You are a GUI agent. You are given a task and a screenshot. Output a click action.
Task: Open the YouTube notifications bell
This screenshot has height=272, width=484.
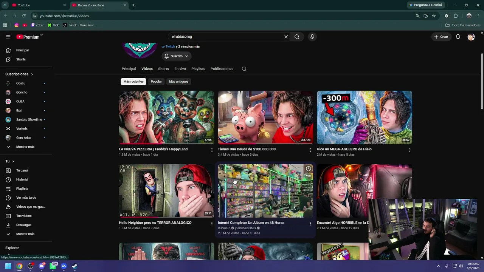(x=458, y=37)
